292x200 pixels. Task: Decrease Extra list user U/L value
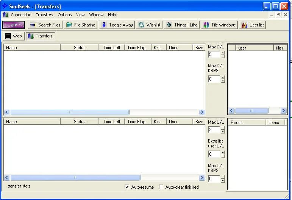[x=223, y=156]
